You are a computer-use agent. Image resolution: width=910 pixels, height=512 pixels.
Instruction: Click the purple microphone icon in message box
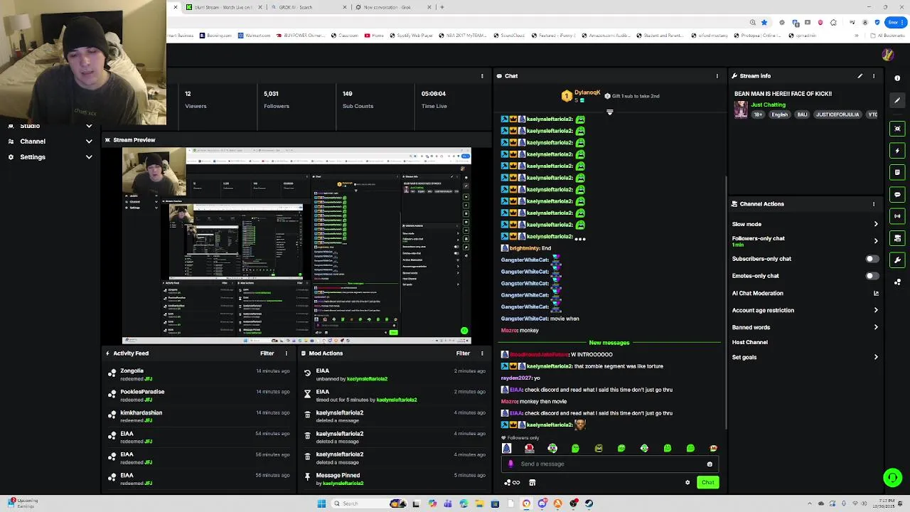click(510, 464)
